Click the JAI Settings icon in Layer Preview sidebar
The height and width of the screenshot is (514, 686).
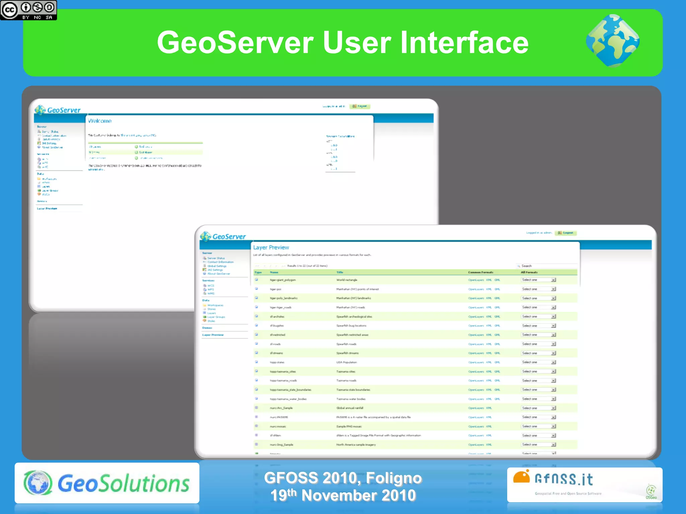point(204,270)
